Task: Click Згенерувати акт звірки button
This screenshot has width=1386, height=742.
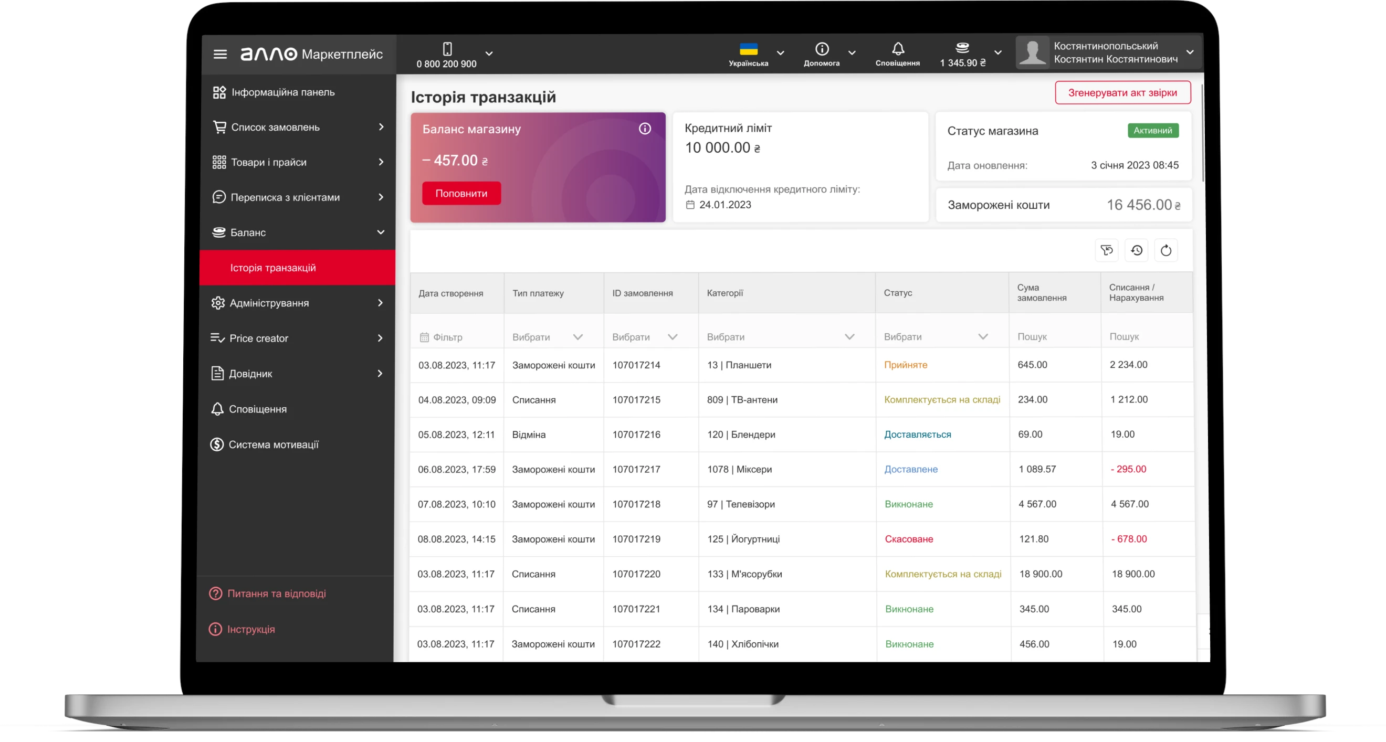Action: 1122,92
